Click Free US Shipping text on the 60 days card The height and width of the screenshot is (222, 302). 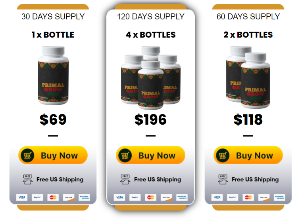click(255, 179)
